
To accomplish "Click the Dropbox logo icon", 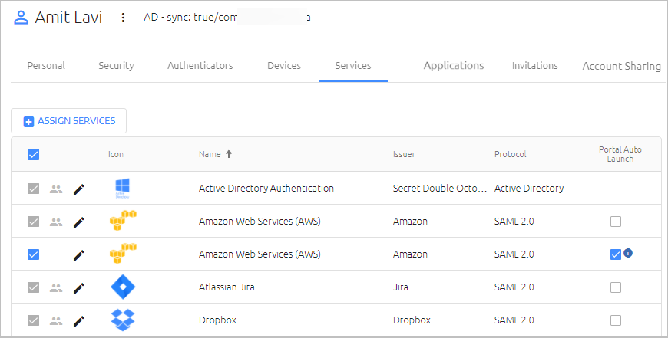I will click(x=123, y=320).
